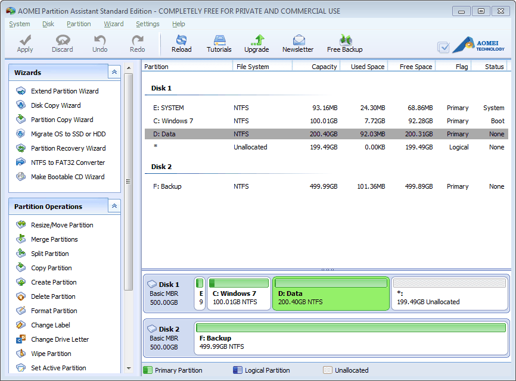516x381 pixels.
Task: Collapse the Partition Operations panel
Action: coord(114,206)
